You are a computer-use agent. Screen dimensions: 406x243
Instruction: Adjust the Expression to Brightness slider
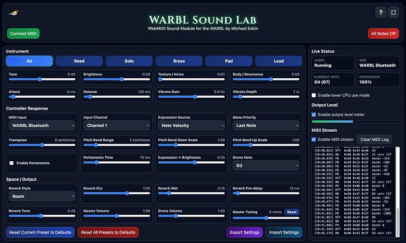(x=191, y=162)
